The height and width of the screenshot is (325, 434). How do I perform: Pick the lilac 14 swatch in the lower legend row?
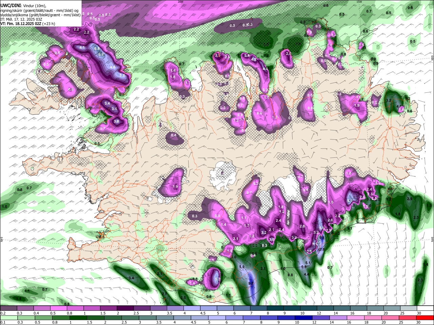coord(338,318)
